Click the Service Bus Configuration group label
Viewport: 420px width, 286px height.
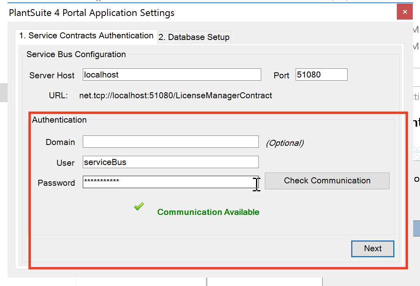tap(76, 54)
